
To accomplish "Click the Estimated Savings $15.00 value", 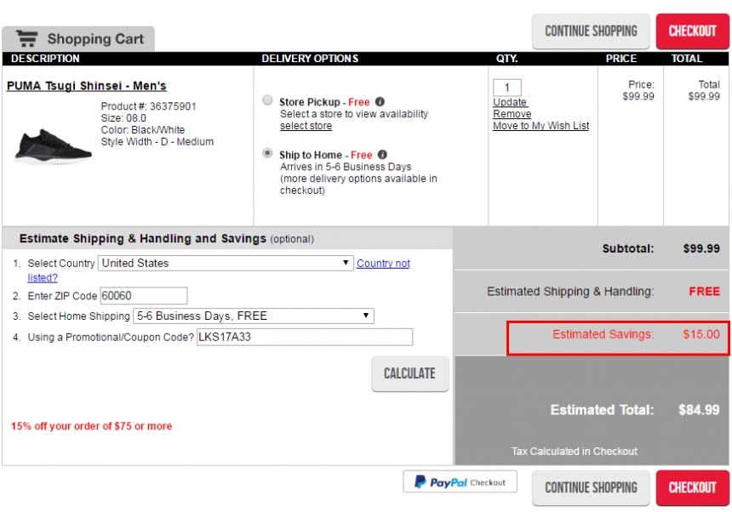I will point(701,334).
